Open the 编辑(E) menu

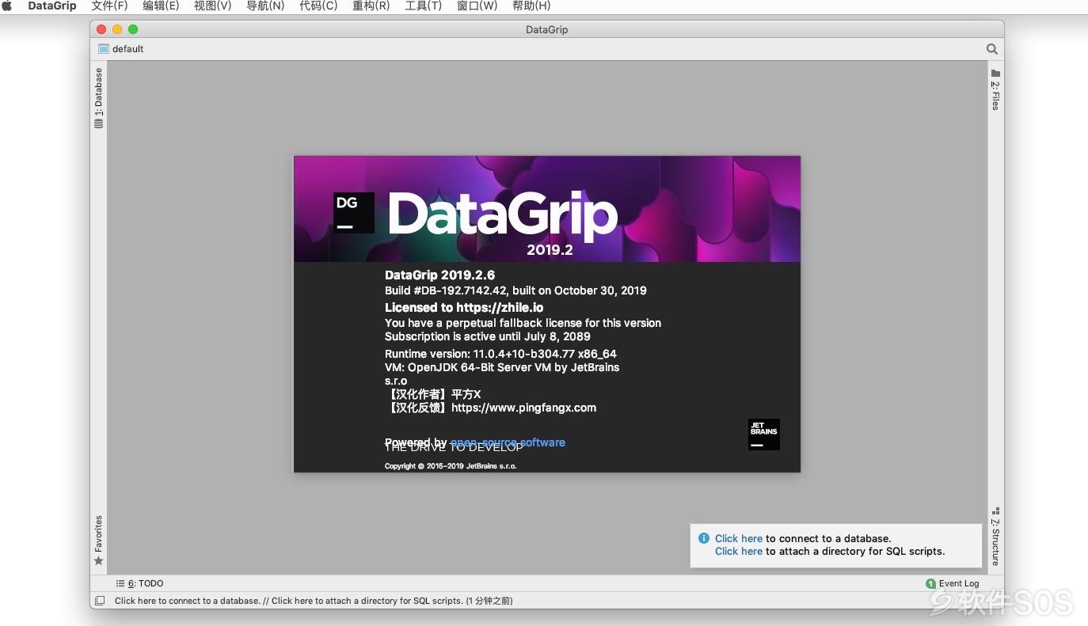[161, 6]
